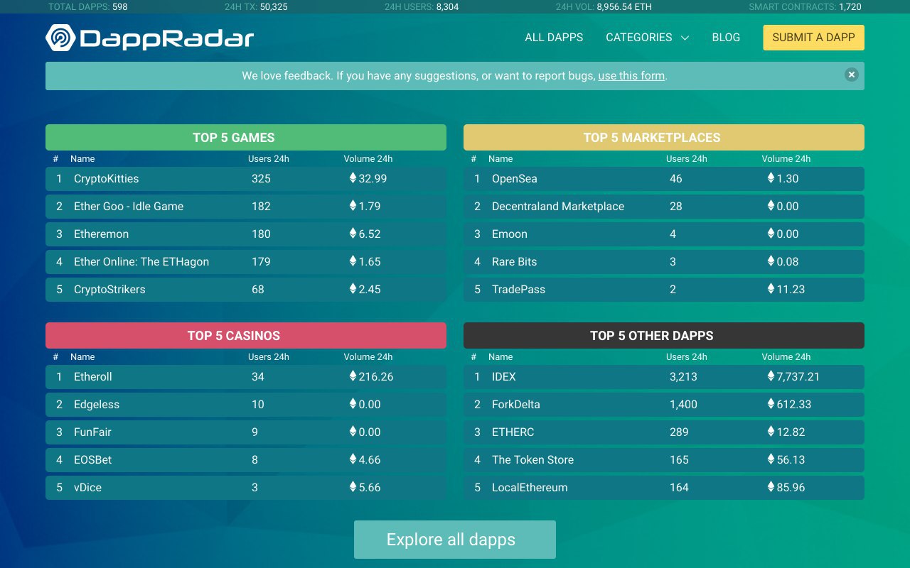Click the 24H Users 8,304 stat
This screenshot has height=568, width=910.
click(422, 7)
